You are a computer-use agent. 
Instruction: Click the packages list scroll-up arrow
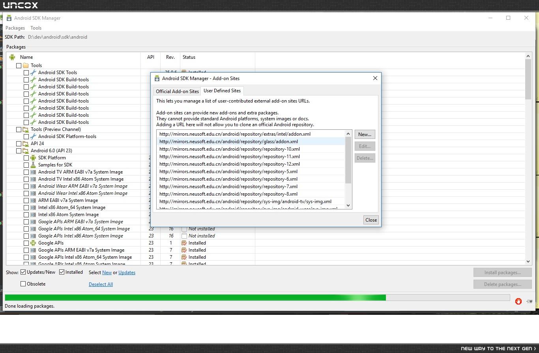(x=528, y=56)
